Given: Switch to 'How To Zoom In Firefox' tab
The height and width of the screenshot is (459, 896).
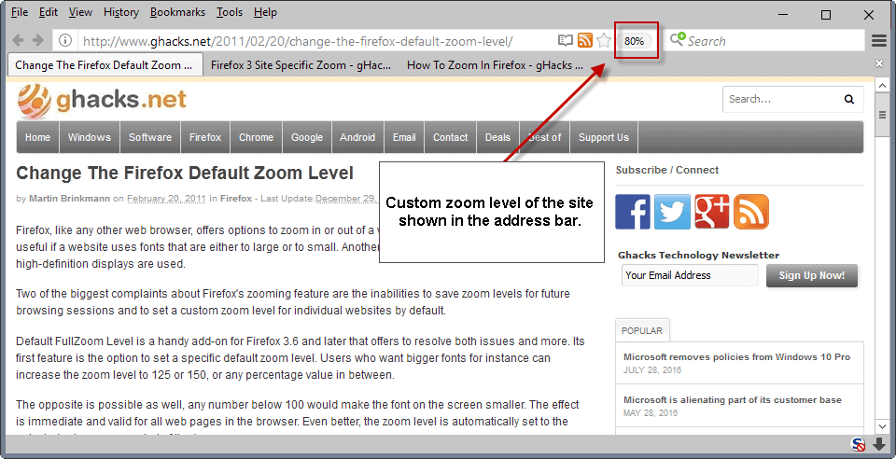Looking at the screenshot, I should [x=495, y=65].
